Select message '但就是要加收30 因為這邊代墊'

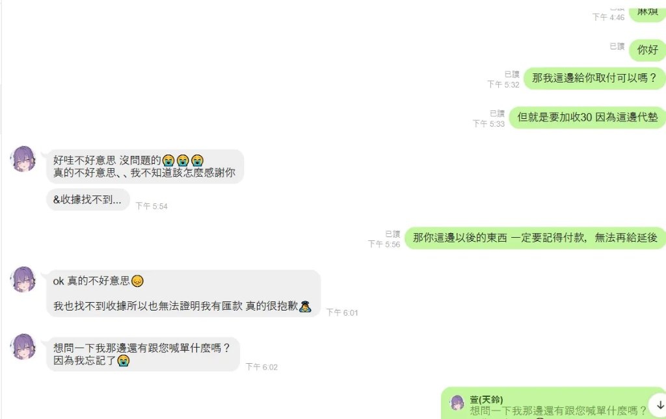pyautogui.click(x=587, y=117)
